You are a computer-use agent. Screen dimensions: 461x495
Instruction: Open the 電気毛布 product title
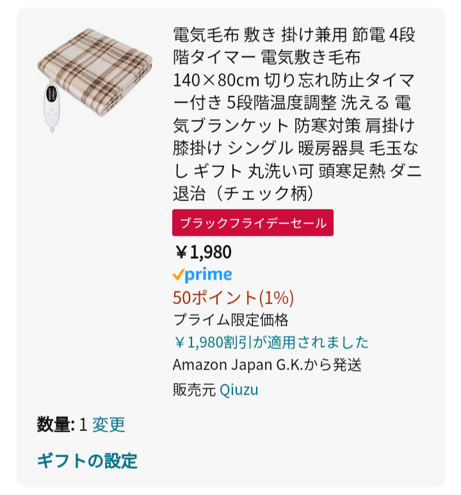(297, 112)
